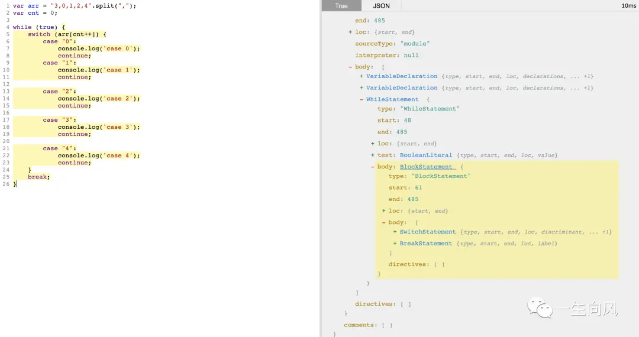This screenshot has width=639, height=337.
Task: Click the comments property row
Action: click(368, 325)
